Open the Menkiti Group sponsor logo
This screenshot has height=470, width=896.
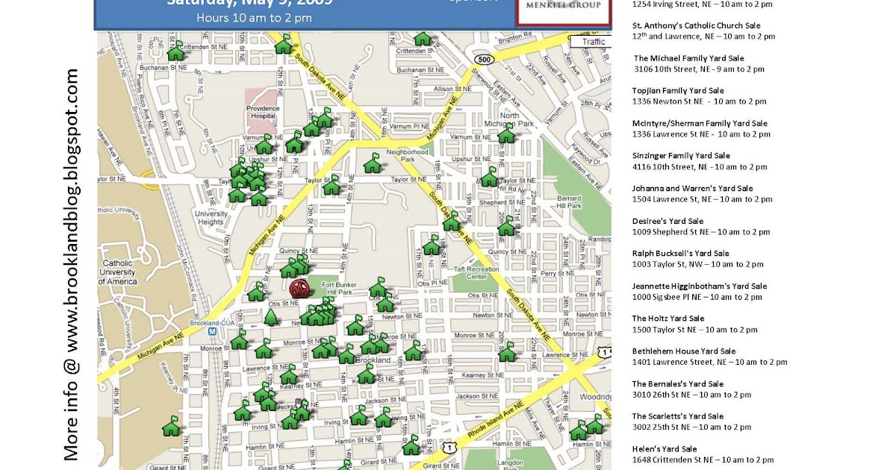click(564, 9)
